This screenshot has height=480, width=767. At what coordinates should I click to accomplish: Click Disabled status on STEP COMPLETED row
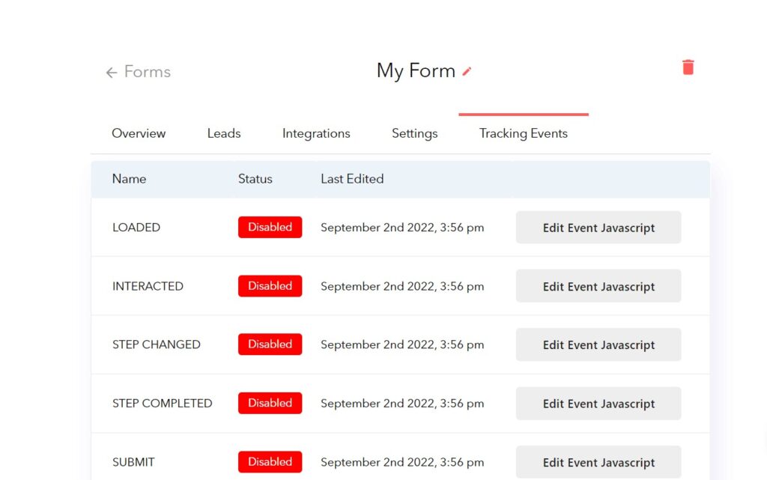(x=270, y=403)
